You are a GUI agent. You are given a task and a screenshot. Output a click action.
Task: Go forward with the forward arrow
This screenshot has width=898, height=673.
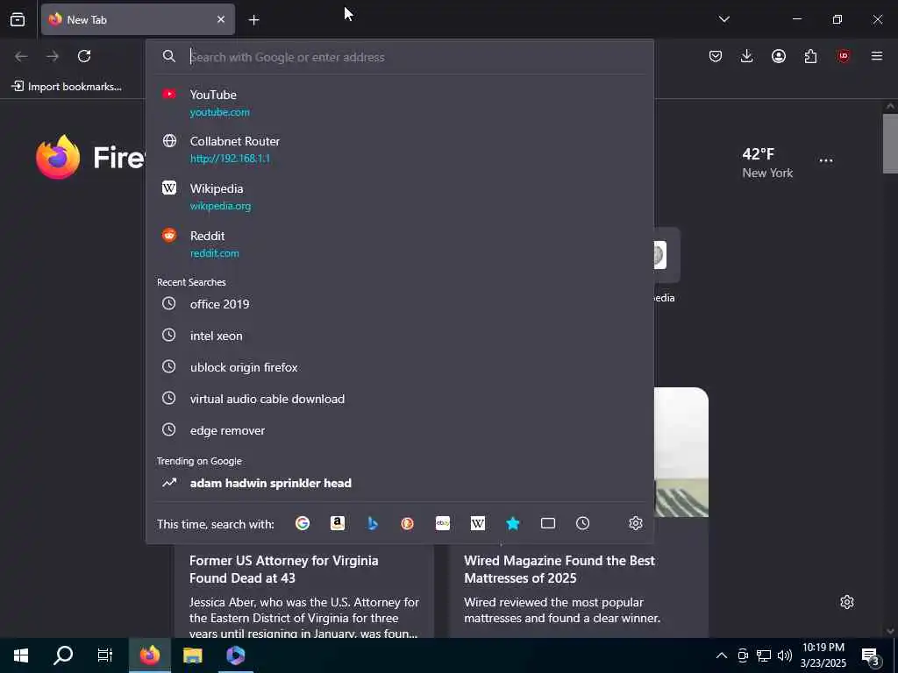click(53, 56)
